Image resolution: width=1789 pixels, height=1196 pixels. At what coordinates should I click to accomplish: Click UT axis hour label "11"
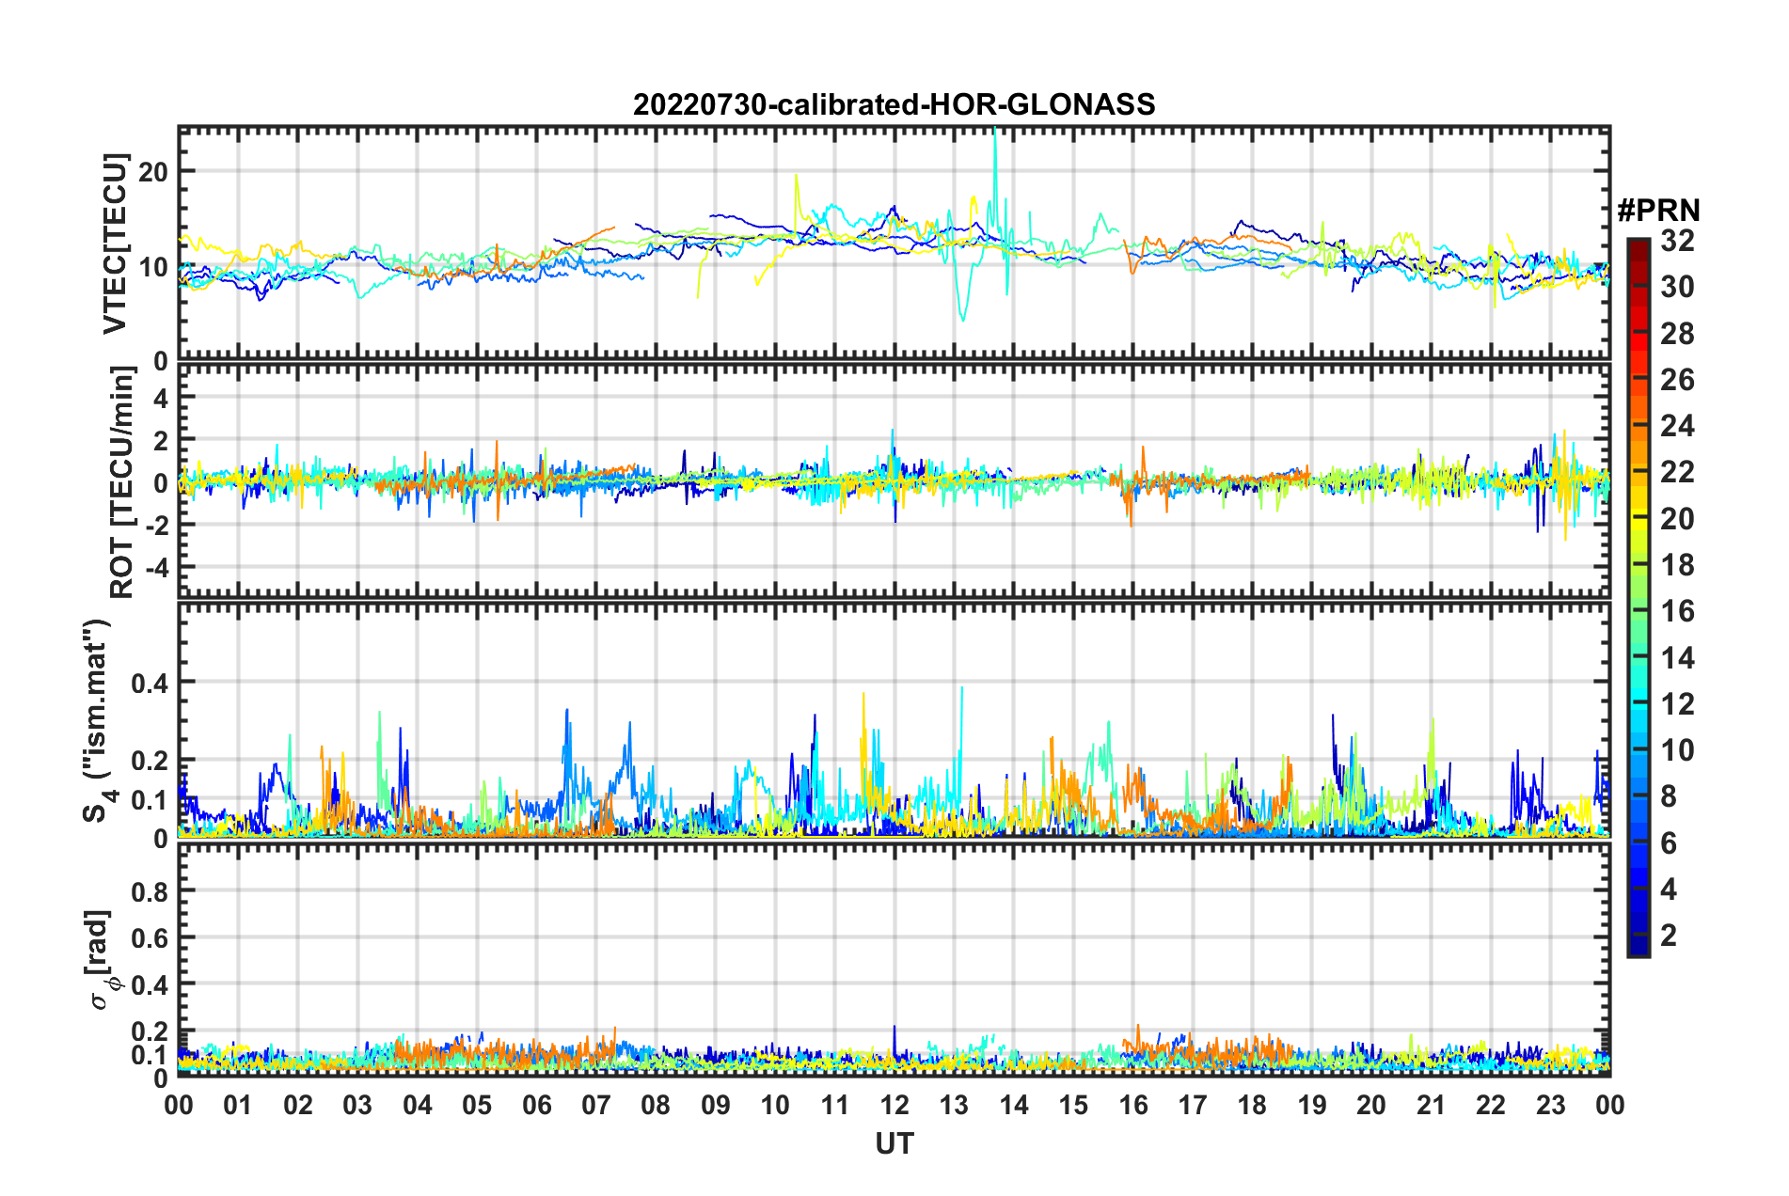pos(835,1105)
